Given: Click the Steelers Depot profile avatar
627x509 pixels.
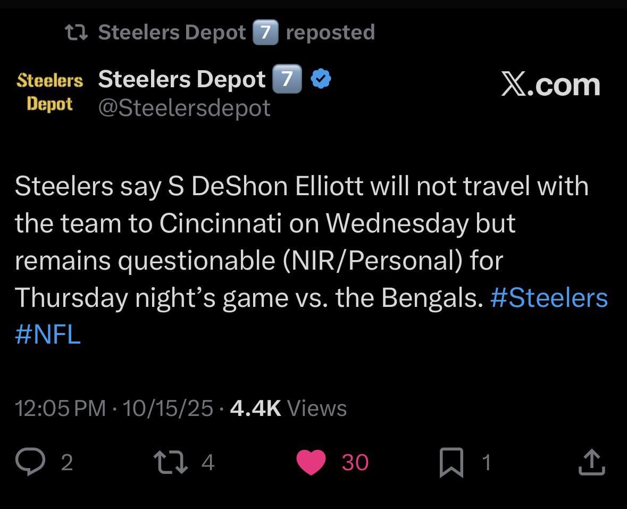Looking at the screenshot, I should (49, 91).
